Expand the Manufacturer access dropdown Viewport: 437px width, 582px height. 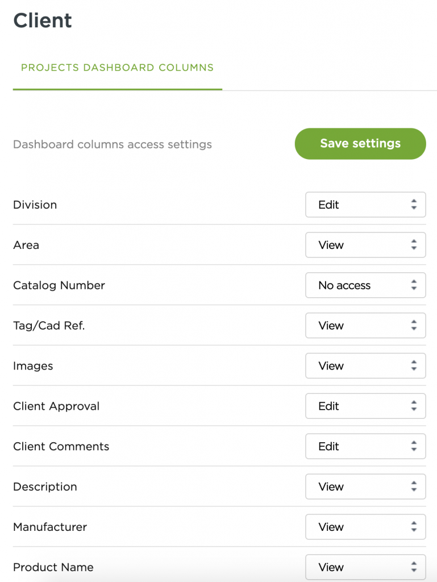[x=365, y=527]
